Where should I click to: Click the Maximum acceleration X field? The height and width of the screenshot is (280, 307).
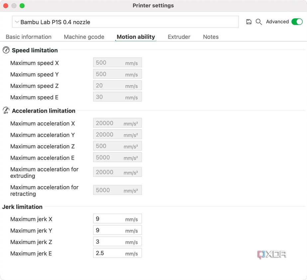117,123
